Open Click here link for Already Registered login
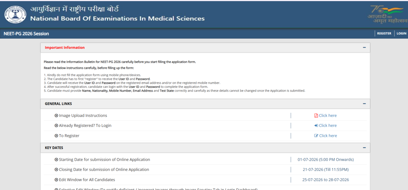 328,126
